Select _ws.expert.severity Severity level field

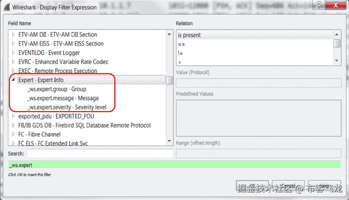coord(67,107)
